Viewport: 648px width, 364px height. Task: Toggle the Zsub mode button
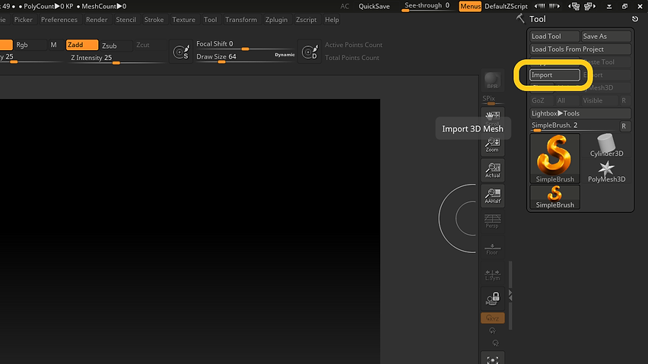coord(116,46)
